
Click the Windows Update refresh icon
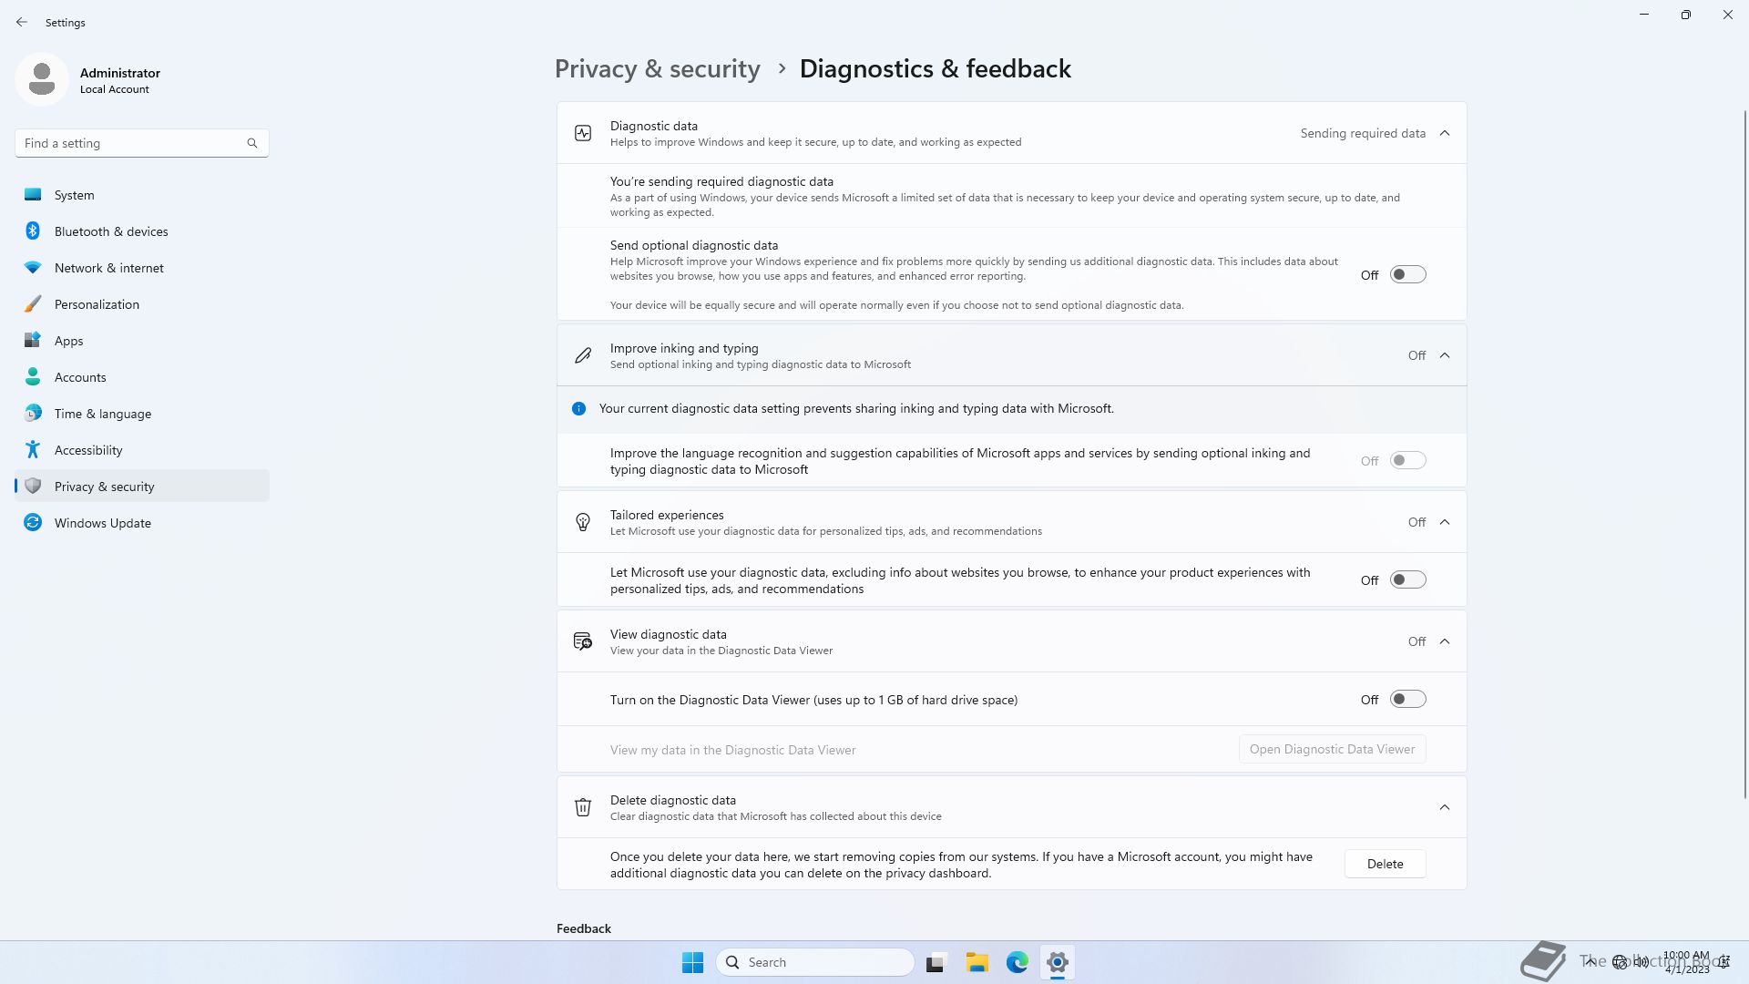point(33,523)
